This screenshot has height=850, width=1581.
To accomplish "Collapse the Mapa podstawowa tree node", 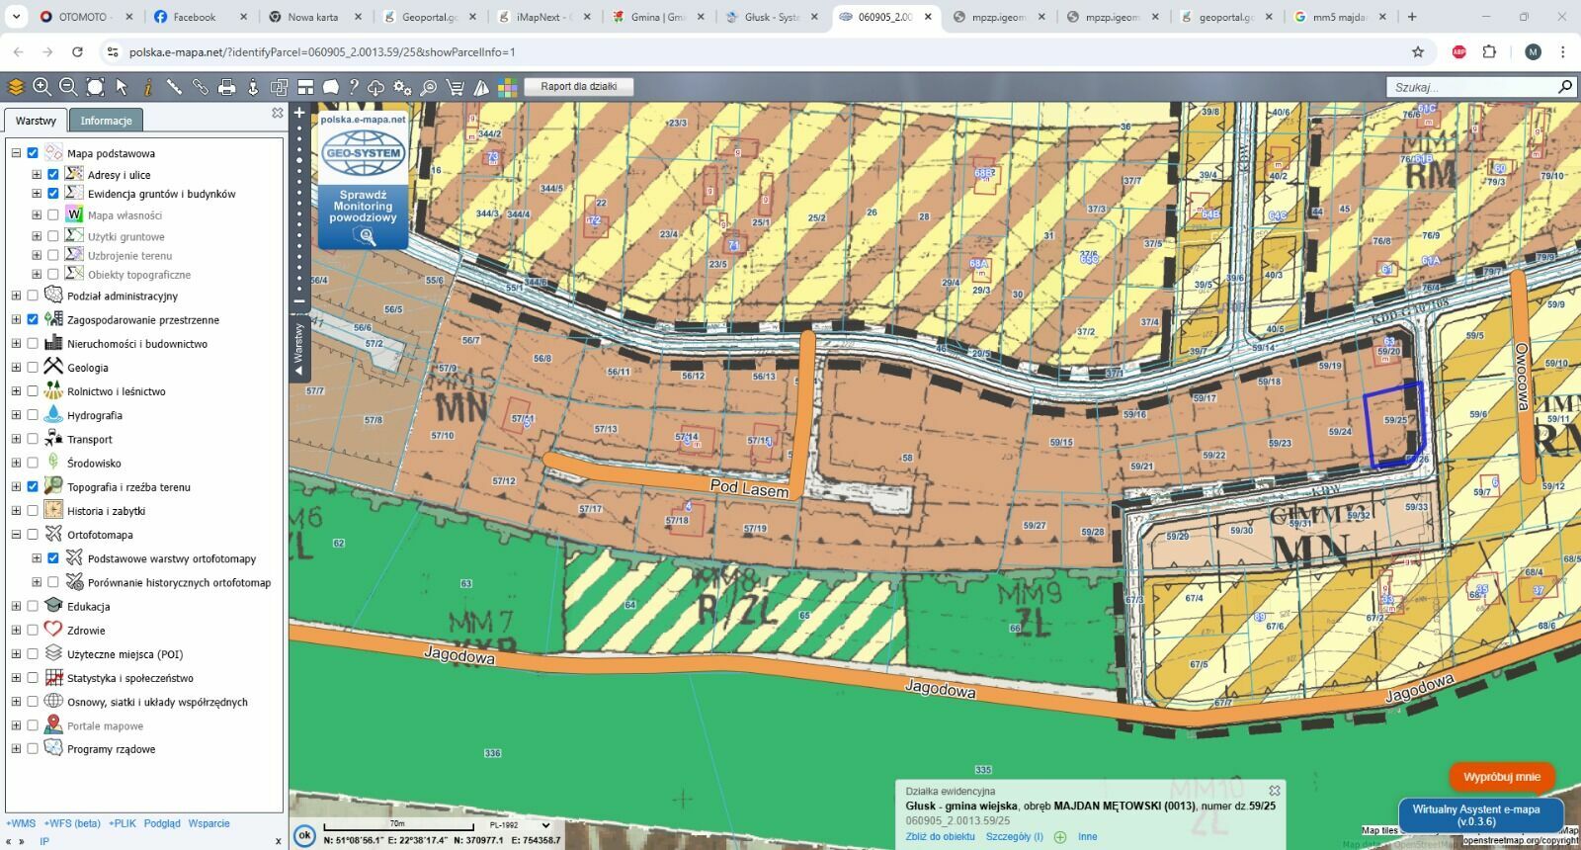I will click(16, 153).
